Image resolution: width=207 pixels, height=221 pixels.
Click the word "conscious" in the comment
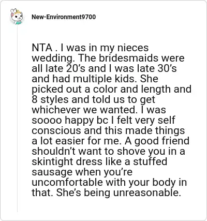[x=56, y=130]
